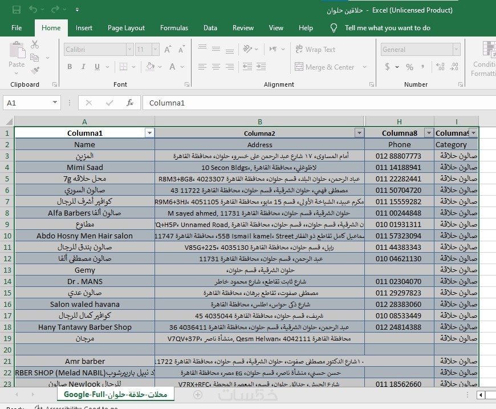Image resolution: width=496 pixels, height=409 pixels.
Task: Click the Fill Color paint bucket
Action: [151, 67]
